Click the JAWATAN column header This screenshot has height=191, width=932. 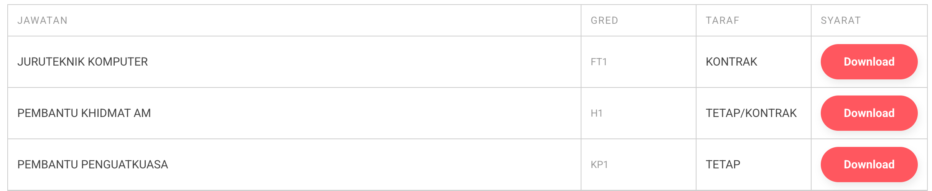(x=43, y=20)
